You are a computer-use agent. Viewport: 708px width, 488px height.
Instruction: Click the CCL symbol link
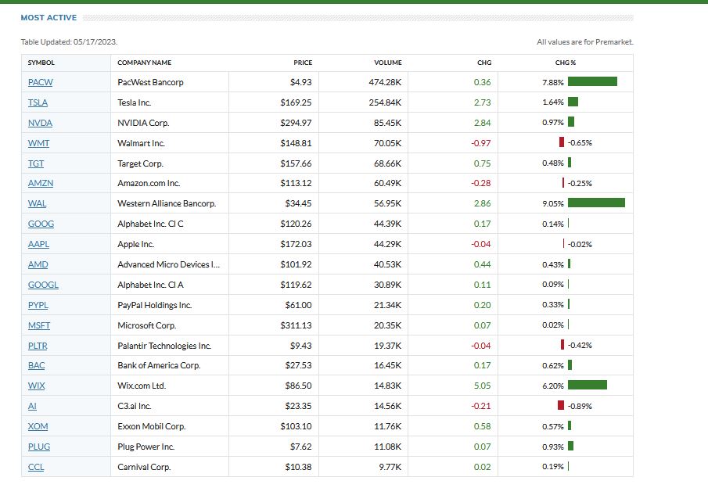[36, 467]
